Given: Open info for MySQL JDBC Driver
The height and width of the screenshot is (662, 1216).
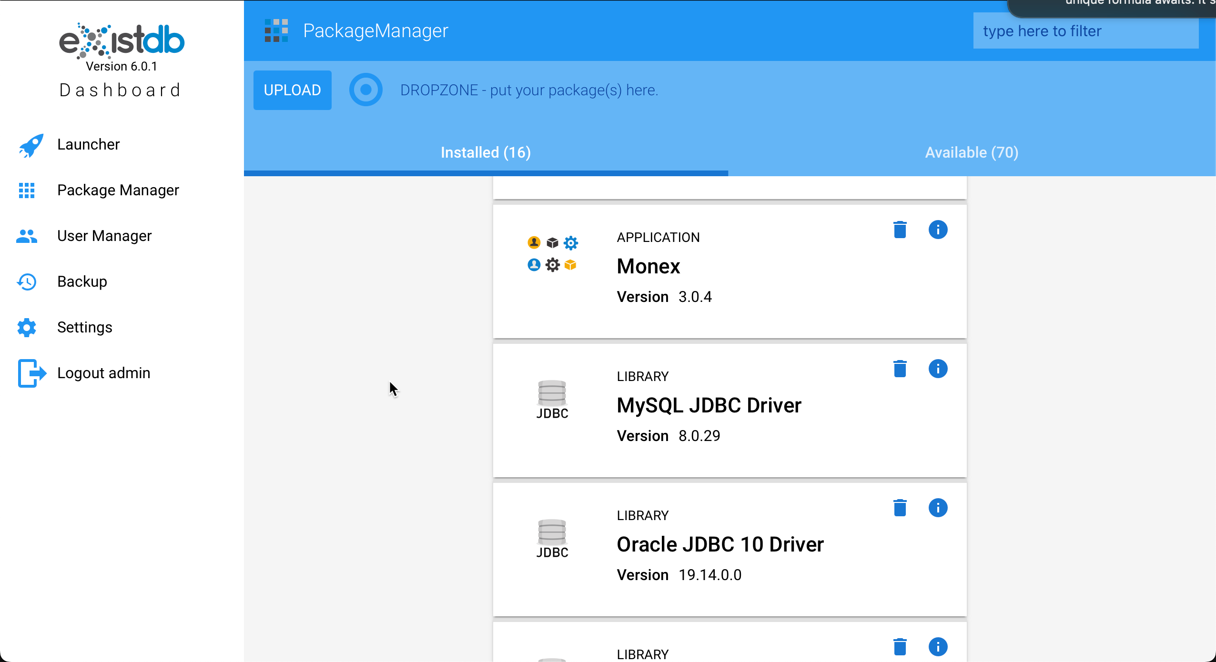Looking at the screenshot, I should tap(938, 369).
